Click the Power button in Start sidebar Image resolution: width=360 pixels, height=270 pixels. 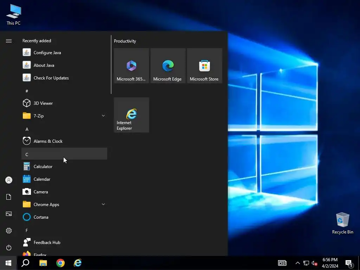(9, 247)
